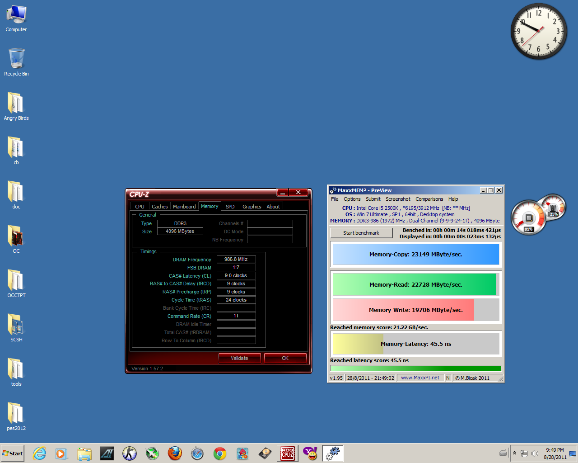Click the FSB:DRAM 1:7 value

point(236,267)
